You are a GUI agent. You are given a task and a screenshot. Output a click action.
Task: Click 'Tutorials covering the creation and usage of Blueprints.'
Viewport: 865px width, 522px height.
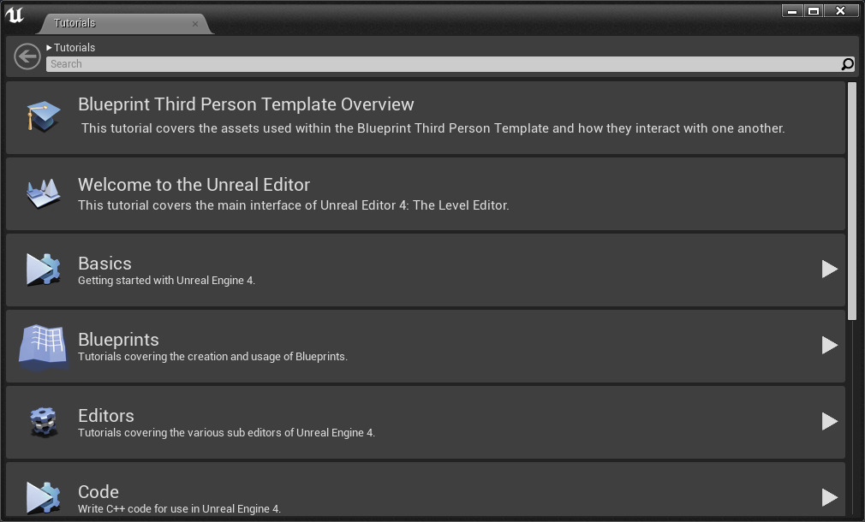tap(212, 356)
